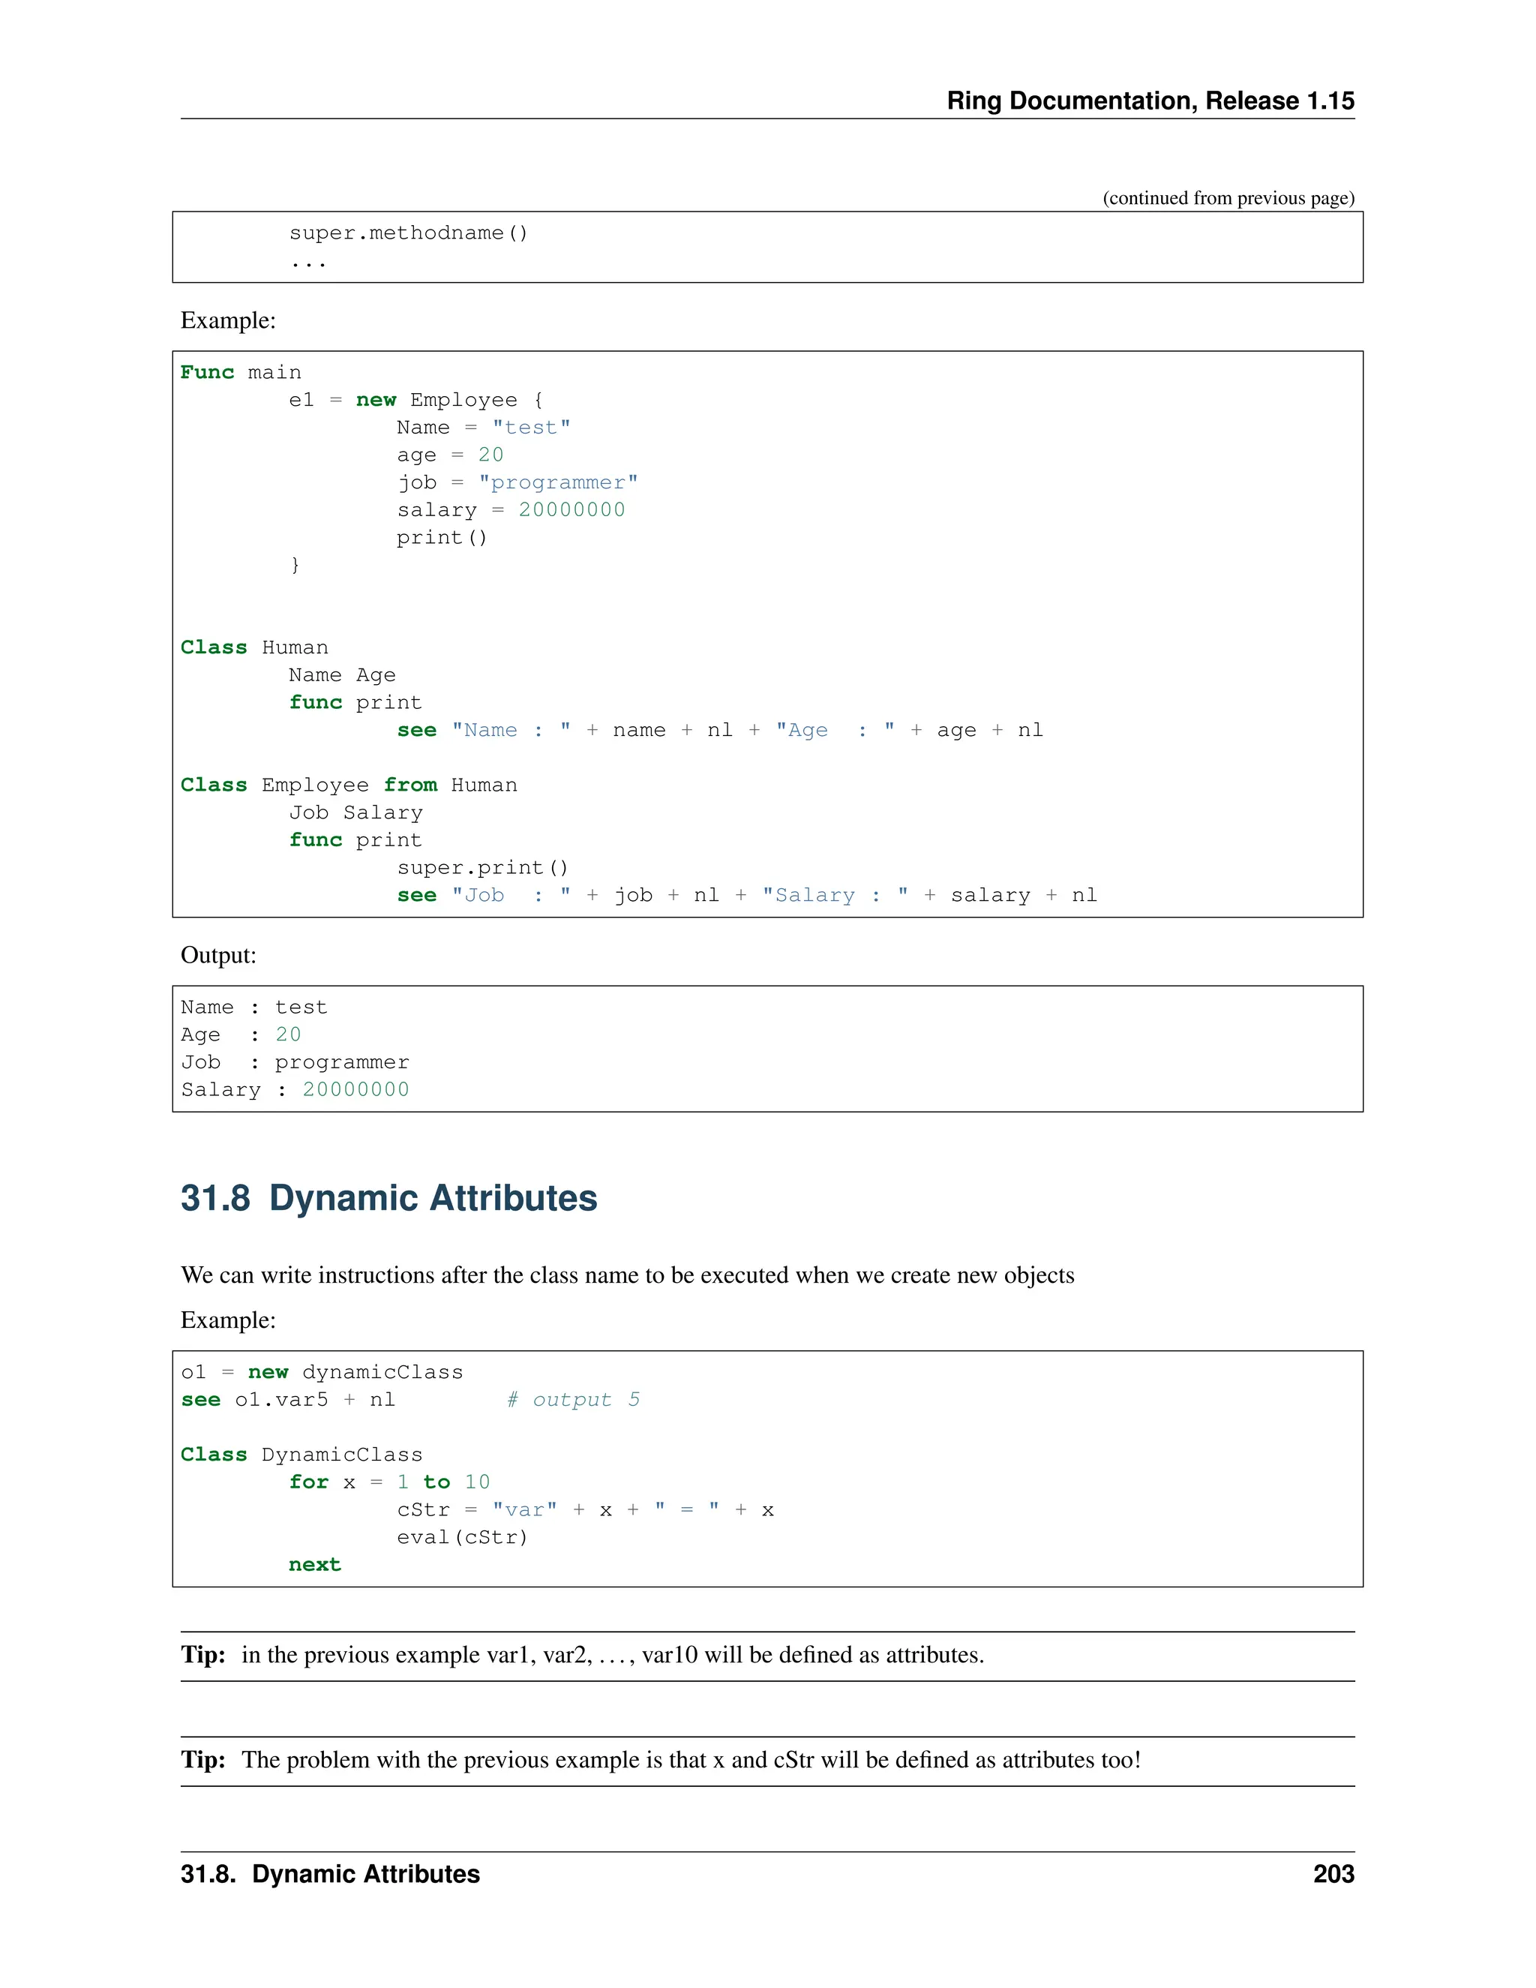Click the first Example: label
This screenshot has width=1536, height=1988.
tap(227, 320)
